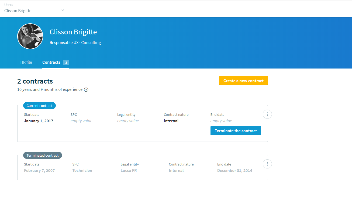The image size is (352, 205).
Task: Click "Clisson Brigitte" in the Users selector
Action: [18, 11]
